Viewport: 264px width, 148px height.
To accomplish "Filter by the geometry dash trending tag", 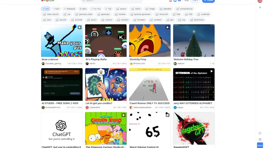I will click(x=84, y=14).
